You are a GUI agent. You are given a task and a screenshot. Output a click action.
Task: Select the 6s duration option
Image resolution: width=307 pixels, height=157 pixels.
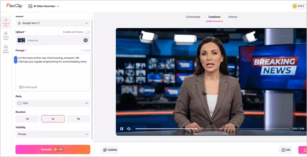[x=53, y=119]
